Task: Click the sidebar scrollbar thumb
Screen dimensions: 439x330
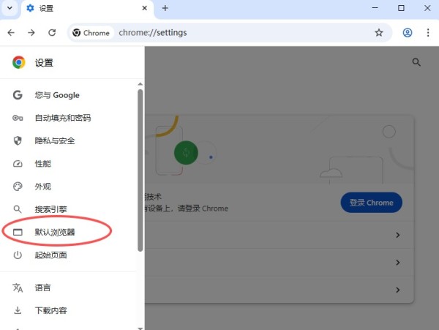Action: click(x=140, y=170)
